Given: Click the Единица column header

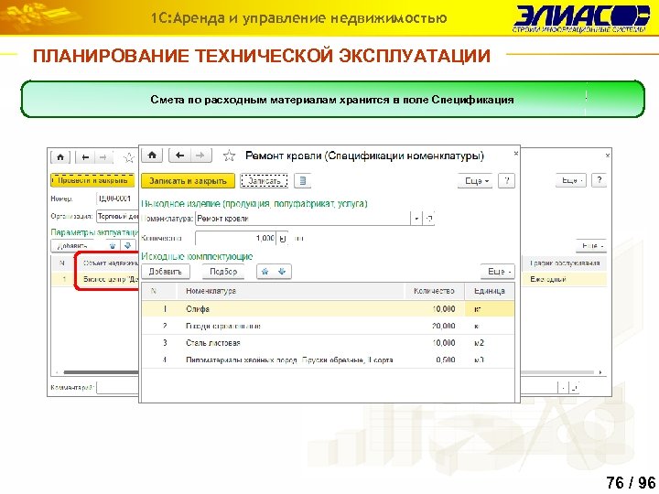Looking at the screenshot, I should coord(489,291).
